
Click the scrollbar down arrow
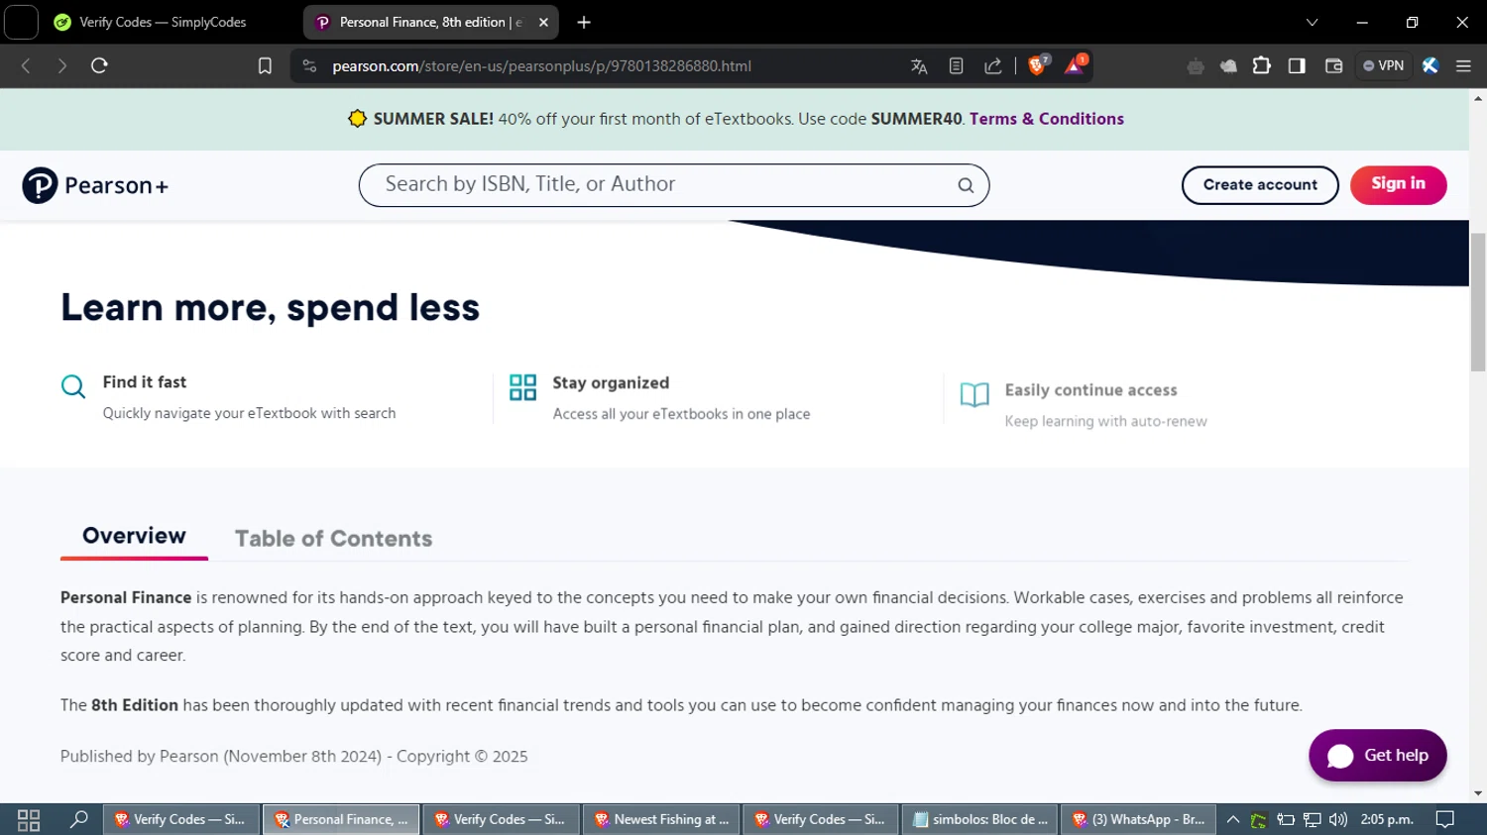1478,793
